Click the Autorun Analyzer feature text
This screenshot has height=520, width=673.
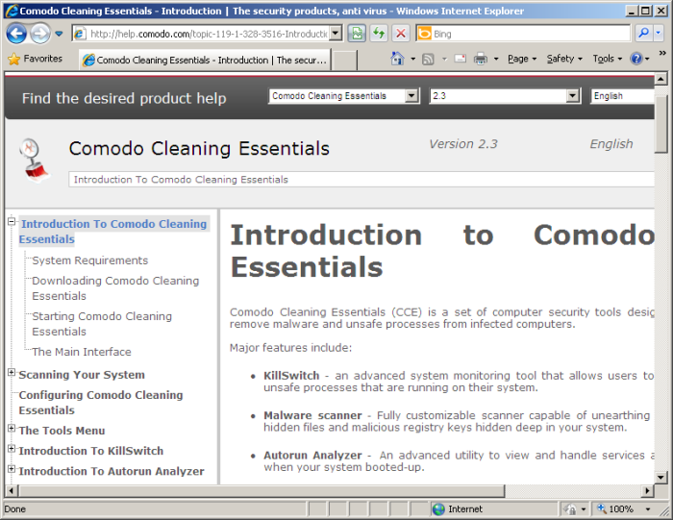point(312,456)
